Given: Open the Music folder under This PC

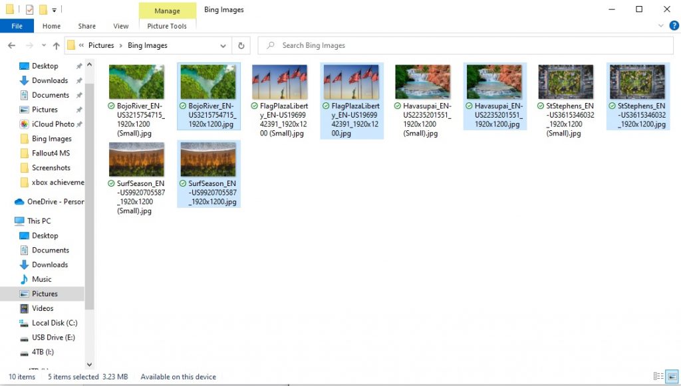Looking at the screenshot, I should tap(41, 279).
